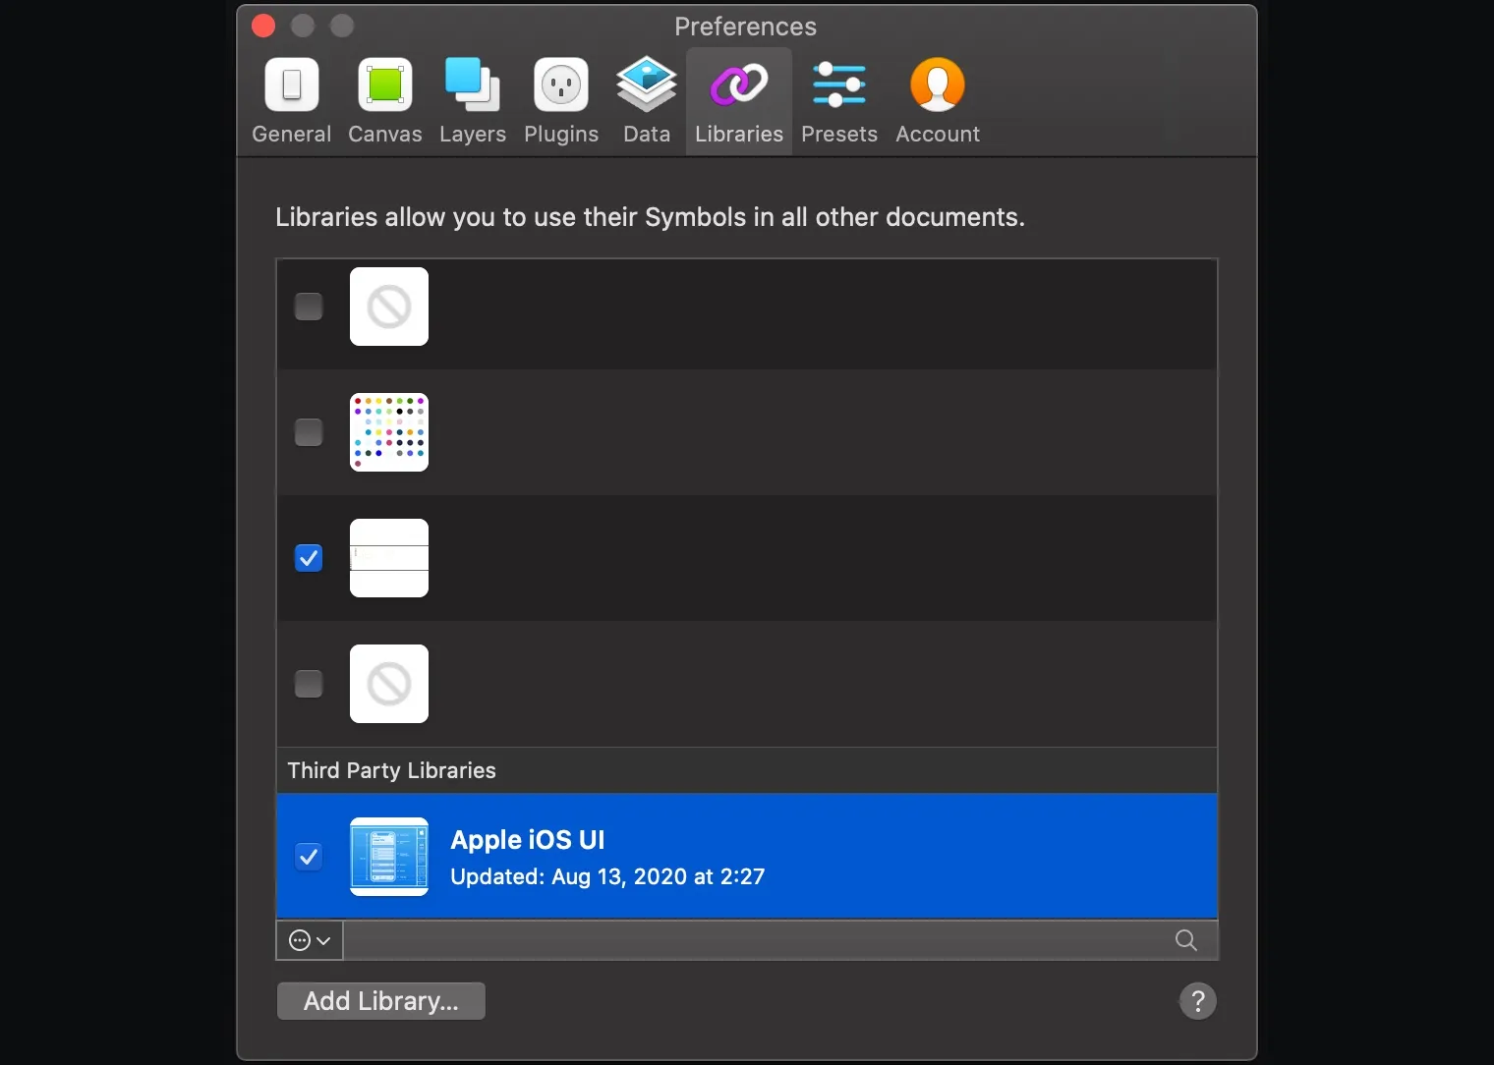
Task: Click the prohibited-sign library thumbnail
Action: [389, 307]
